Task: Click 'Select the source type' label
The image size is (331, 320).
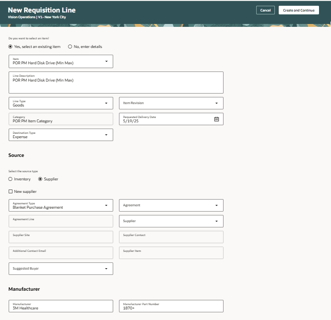Action: click(x=23, y=171)
